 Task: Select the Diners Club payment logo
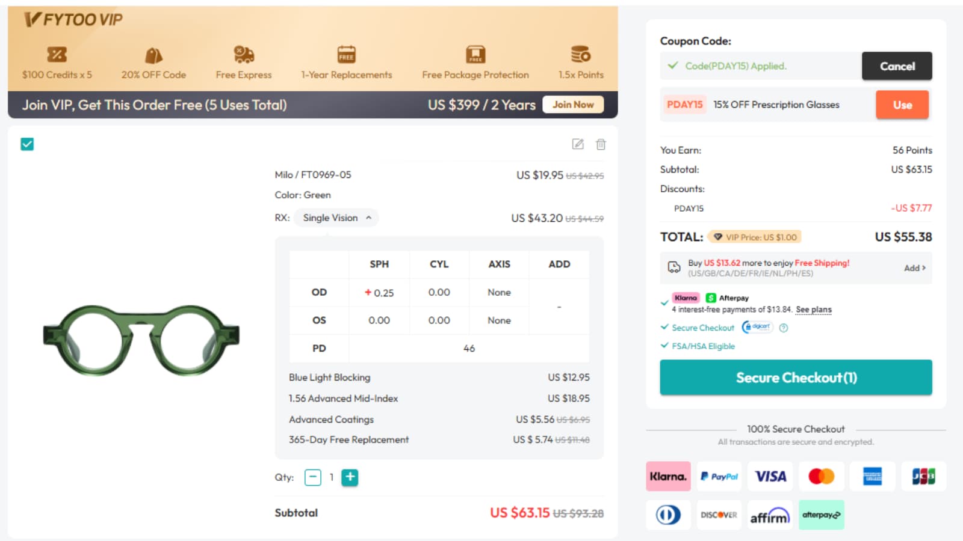click(x=668, y=515)
